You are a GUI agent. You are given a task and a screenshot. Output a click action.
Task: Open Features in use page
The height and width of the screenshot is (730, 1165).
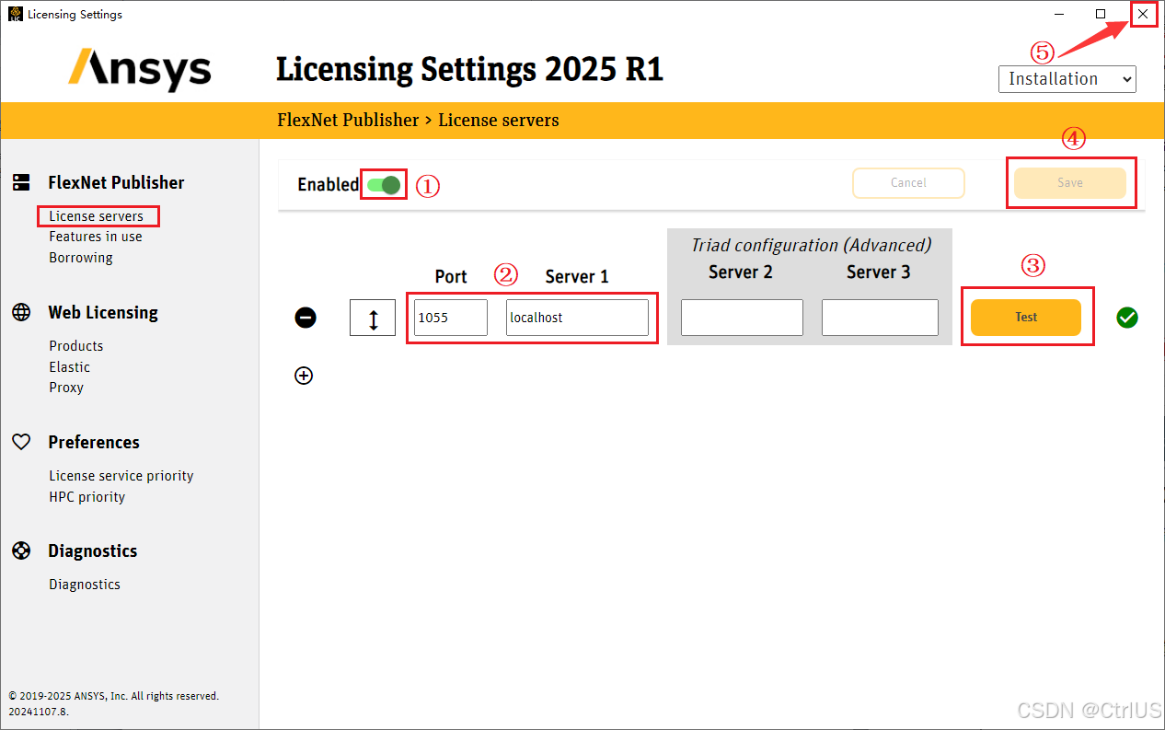(x=96, y=237)
